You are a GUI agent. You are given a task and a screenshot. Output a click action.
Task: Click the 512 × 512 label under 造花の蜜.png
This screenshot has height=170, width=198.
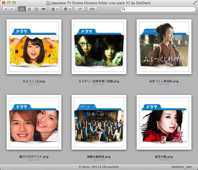coord(164,160)
